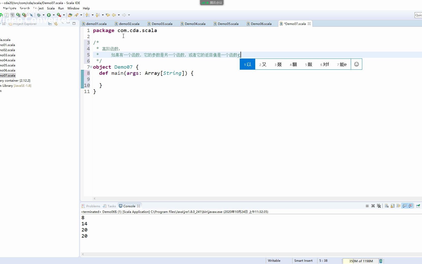Open Debug dropdown arrow
Screen dimensions: 422x264
(x=43, y=15)
